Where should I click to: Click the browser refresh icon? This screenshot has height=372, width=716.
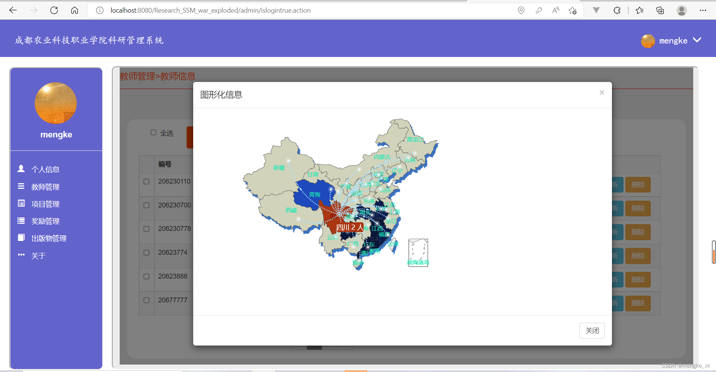[x=54, y=10]
